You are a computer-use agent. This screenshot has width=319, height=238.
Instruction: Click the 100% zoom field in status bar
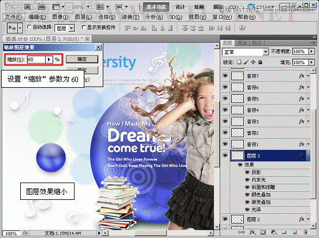pos(11,233)
